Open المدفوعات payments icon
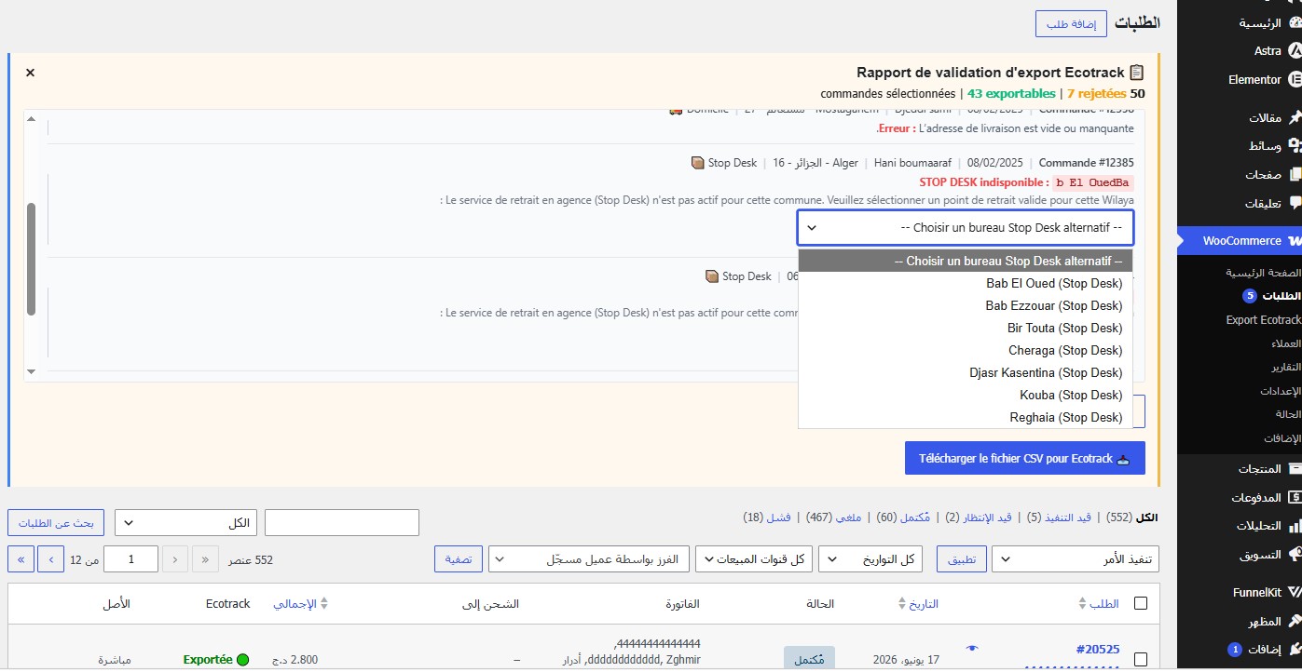The image size is (1302, 672). [1295, 497]
